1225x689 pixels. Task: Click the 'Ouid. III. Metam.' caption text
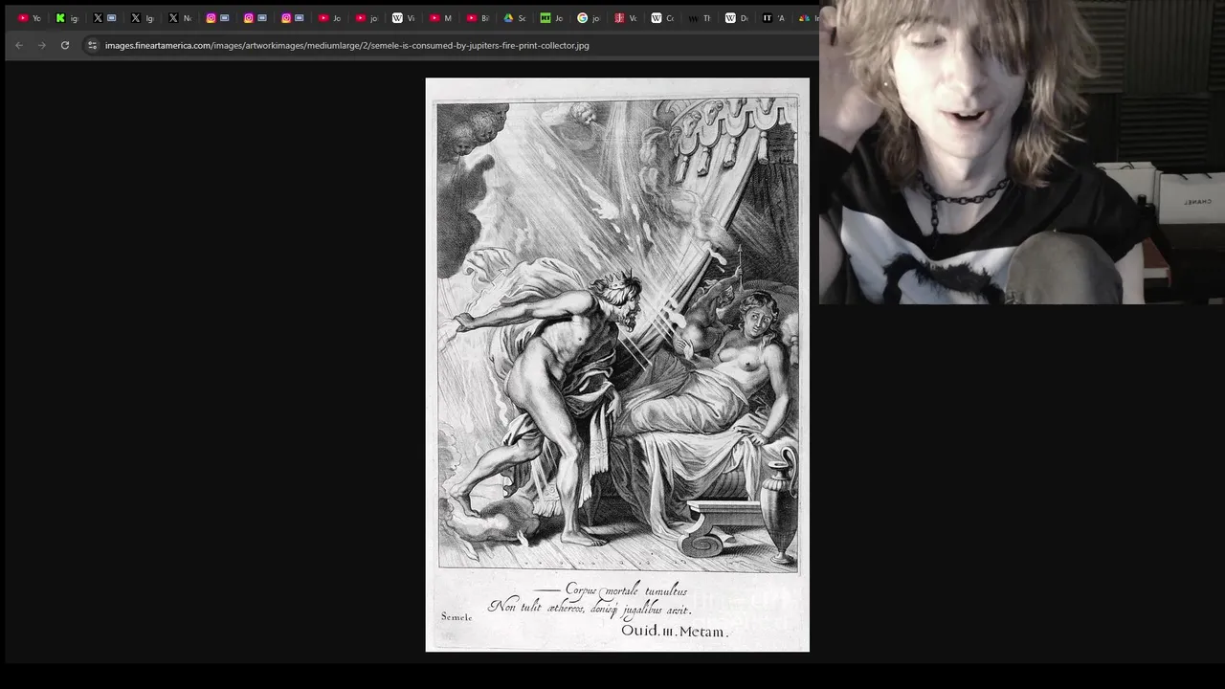(675, 631)
